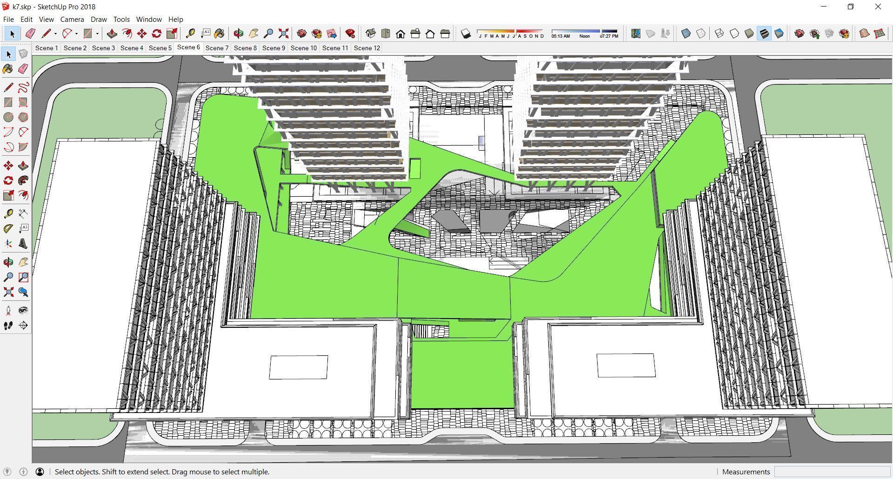Click the geo-location status bar icon
This screenshot has width=893, height=479.
(x=7, y=472)
